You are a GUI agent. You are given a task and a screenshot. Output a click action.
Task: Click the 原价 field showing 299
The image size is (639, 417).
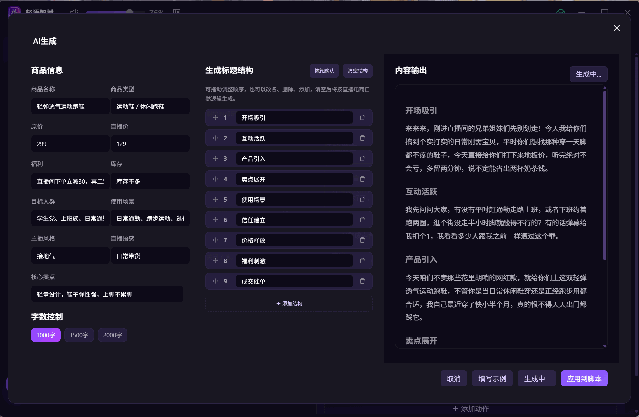point(70,144)
